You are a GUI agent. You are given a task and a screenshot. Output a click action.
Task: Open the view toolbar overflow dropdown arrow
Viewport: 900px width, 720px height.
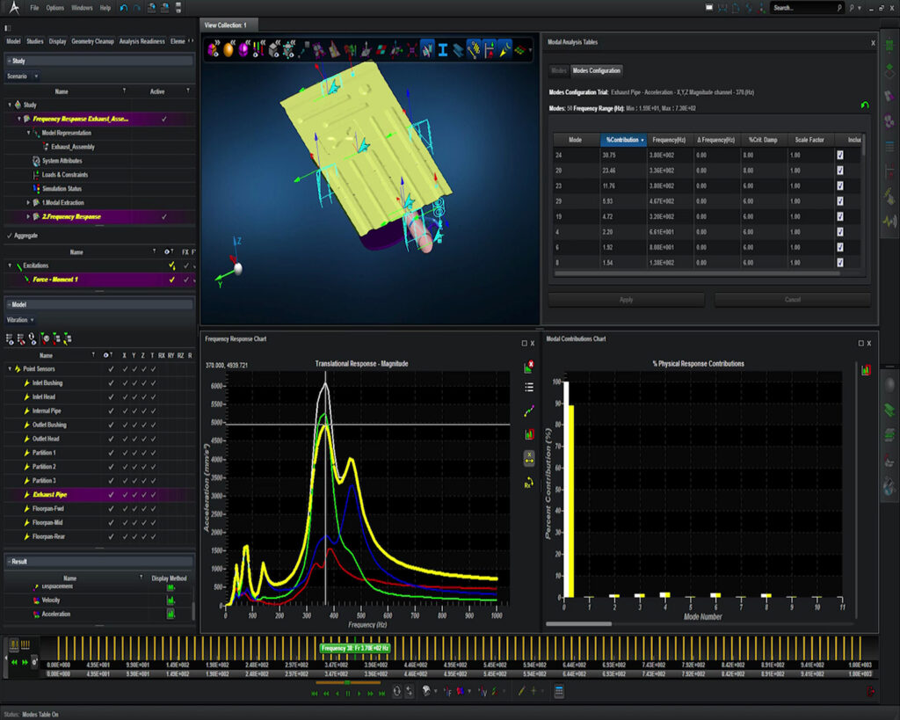[530, 50]
